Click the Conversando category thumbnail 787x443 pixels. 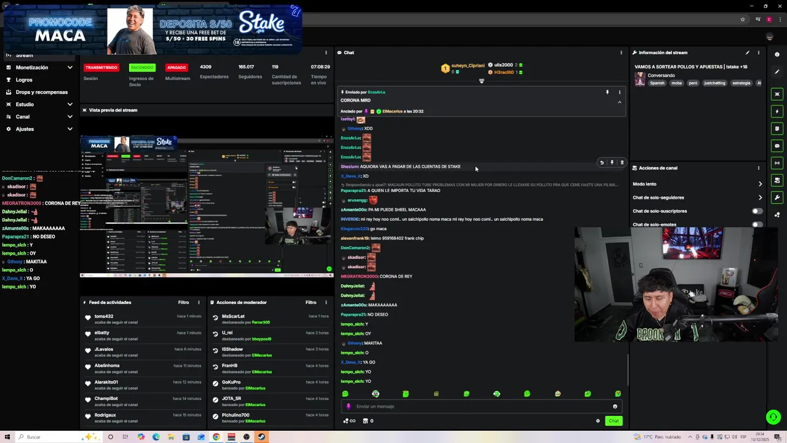click(639, 79)
